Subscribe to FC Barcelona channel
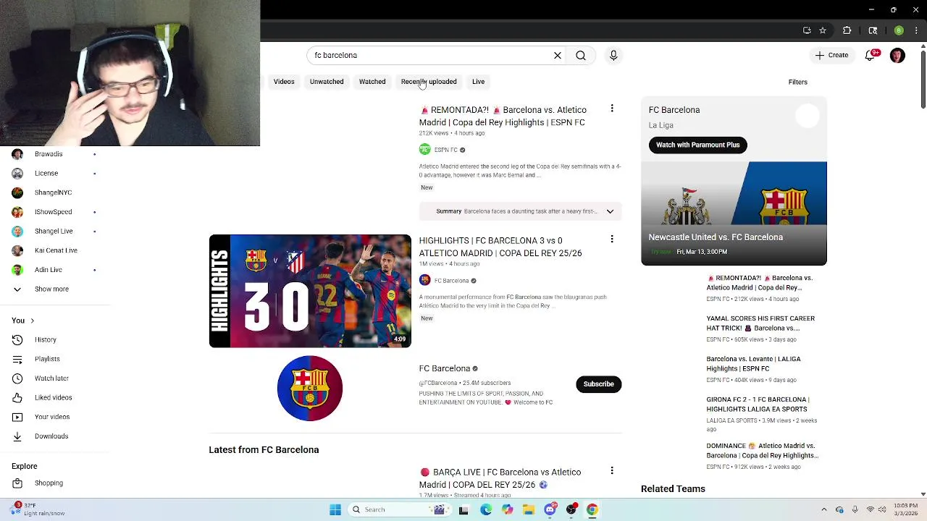Image resolution: width=927 pixels, height=521 pixels. 599,384
